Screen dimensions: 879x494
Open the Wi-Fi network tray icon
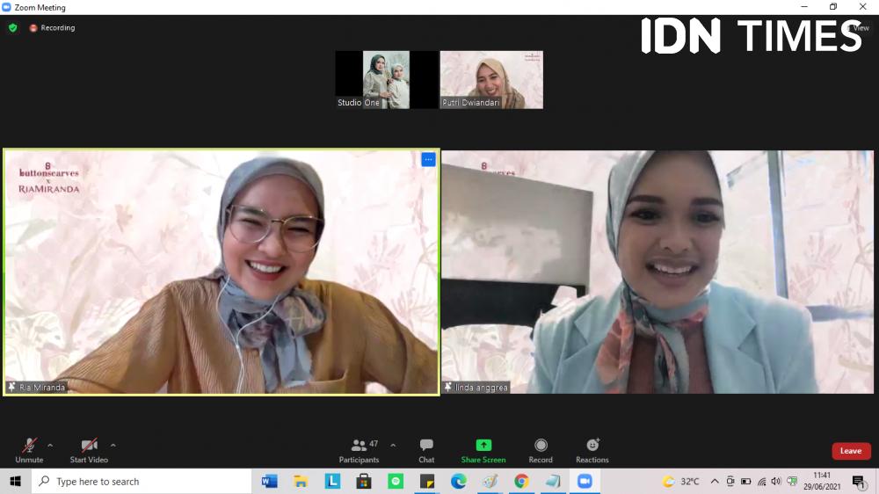(x=761, y=482)
